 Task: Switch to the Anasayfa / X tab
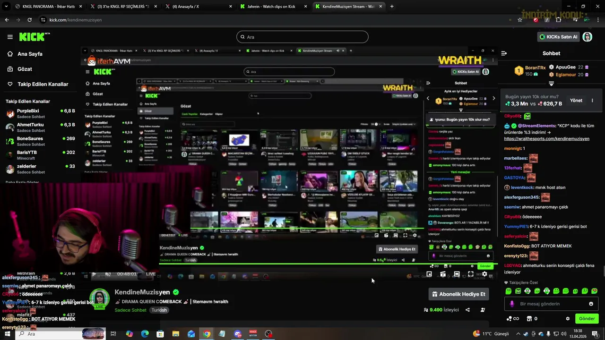point(198,7)
